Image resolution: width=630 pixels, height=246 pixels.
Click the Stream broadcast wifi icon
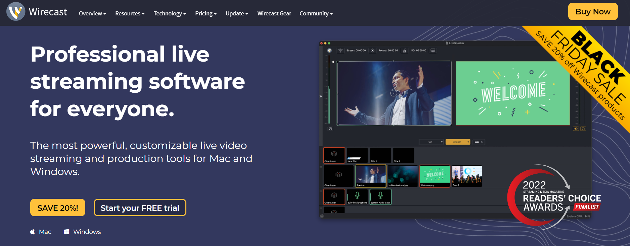click(340, 51)
